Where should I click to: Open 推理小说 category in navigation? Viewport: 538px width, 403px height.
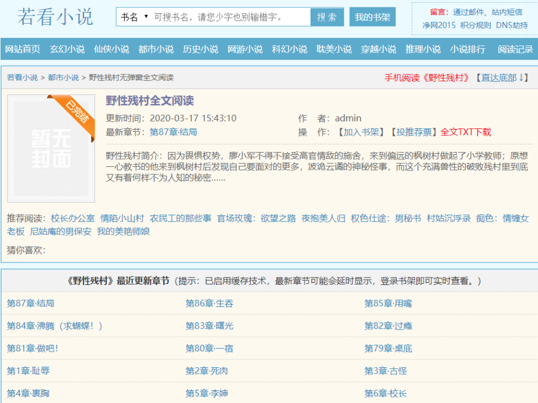pos(423,50)
